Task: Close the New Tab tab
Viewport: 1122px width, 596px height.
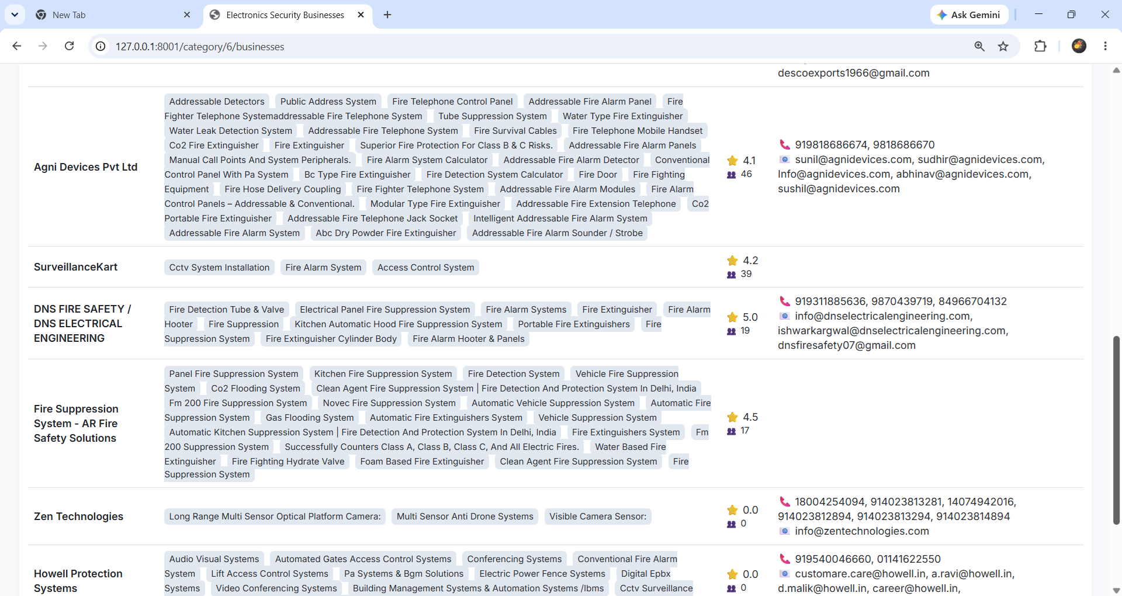Action: pos(187,15)
